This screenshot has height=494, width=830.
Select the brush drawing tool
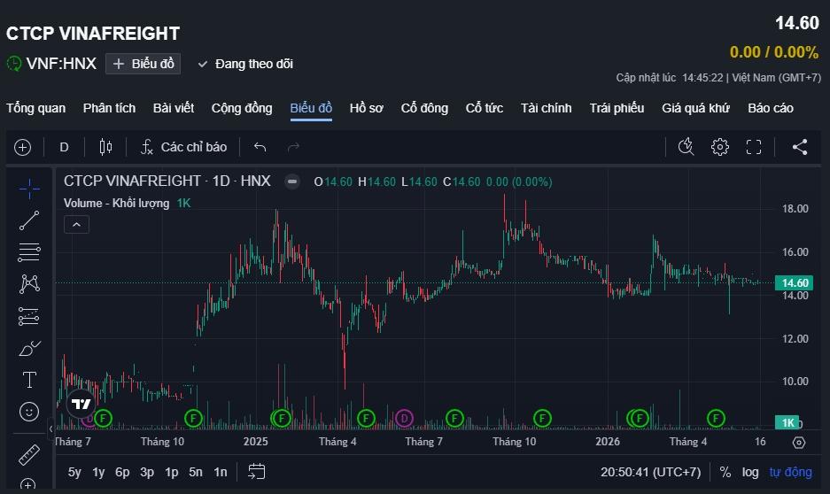click(29, 349)
